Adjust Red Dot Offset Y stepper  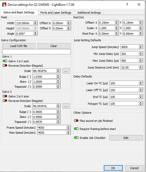(x=141, y=23)
